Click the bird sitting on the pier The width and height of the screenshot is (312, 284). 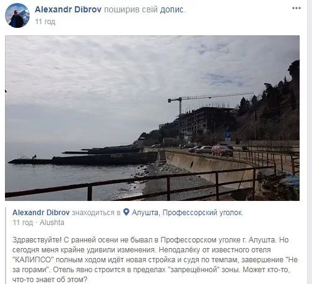34,157
